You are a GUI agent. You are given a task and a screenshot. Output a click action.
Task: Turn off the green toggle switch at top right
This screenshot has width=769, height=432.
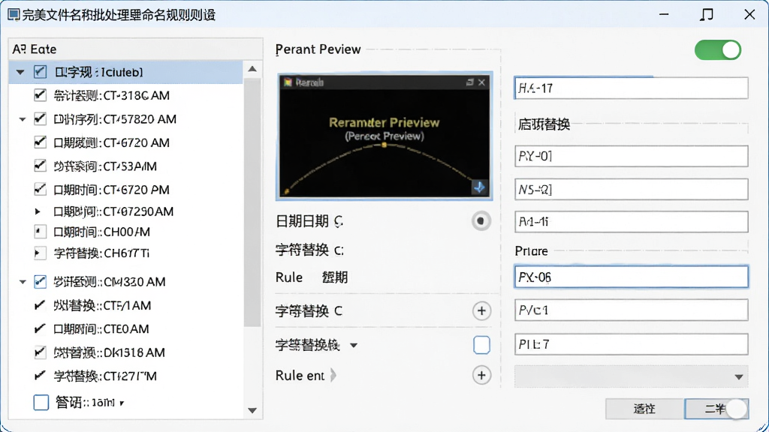coord(717,50)
